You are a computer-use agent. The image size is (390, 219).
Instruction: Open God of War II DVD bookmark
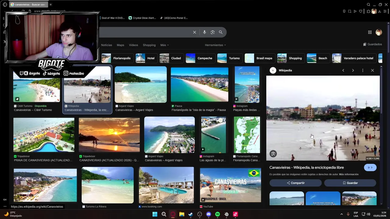coord(113,18)
